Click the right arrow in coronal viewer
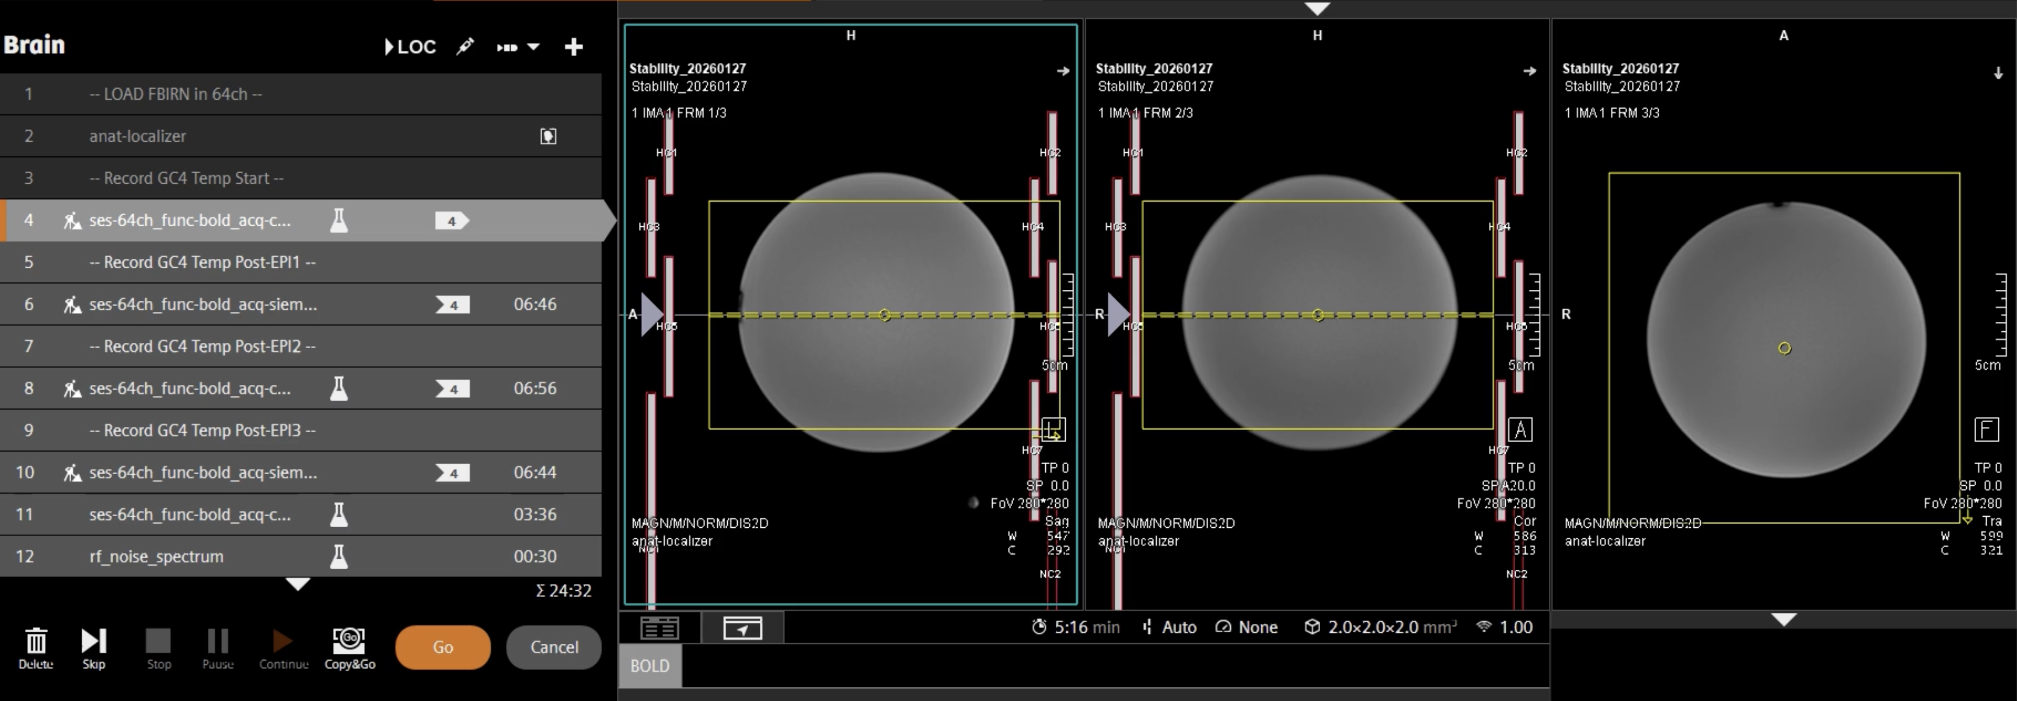 click(x=1529, y=71)
